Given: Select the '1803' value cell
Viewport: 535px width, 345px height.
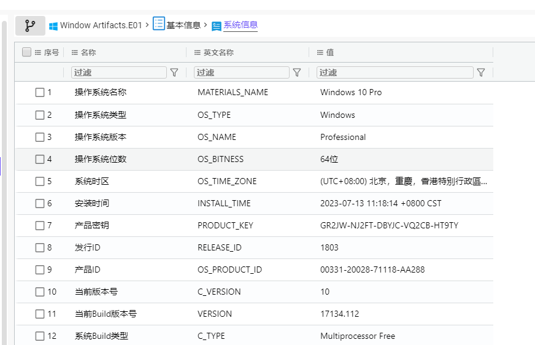Looking at the screenshot, I should click(x=329, y=247).
